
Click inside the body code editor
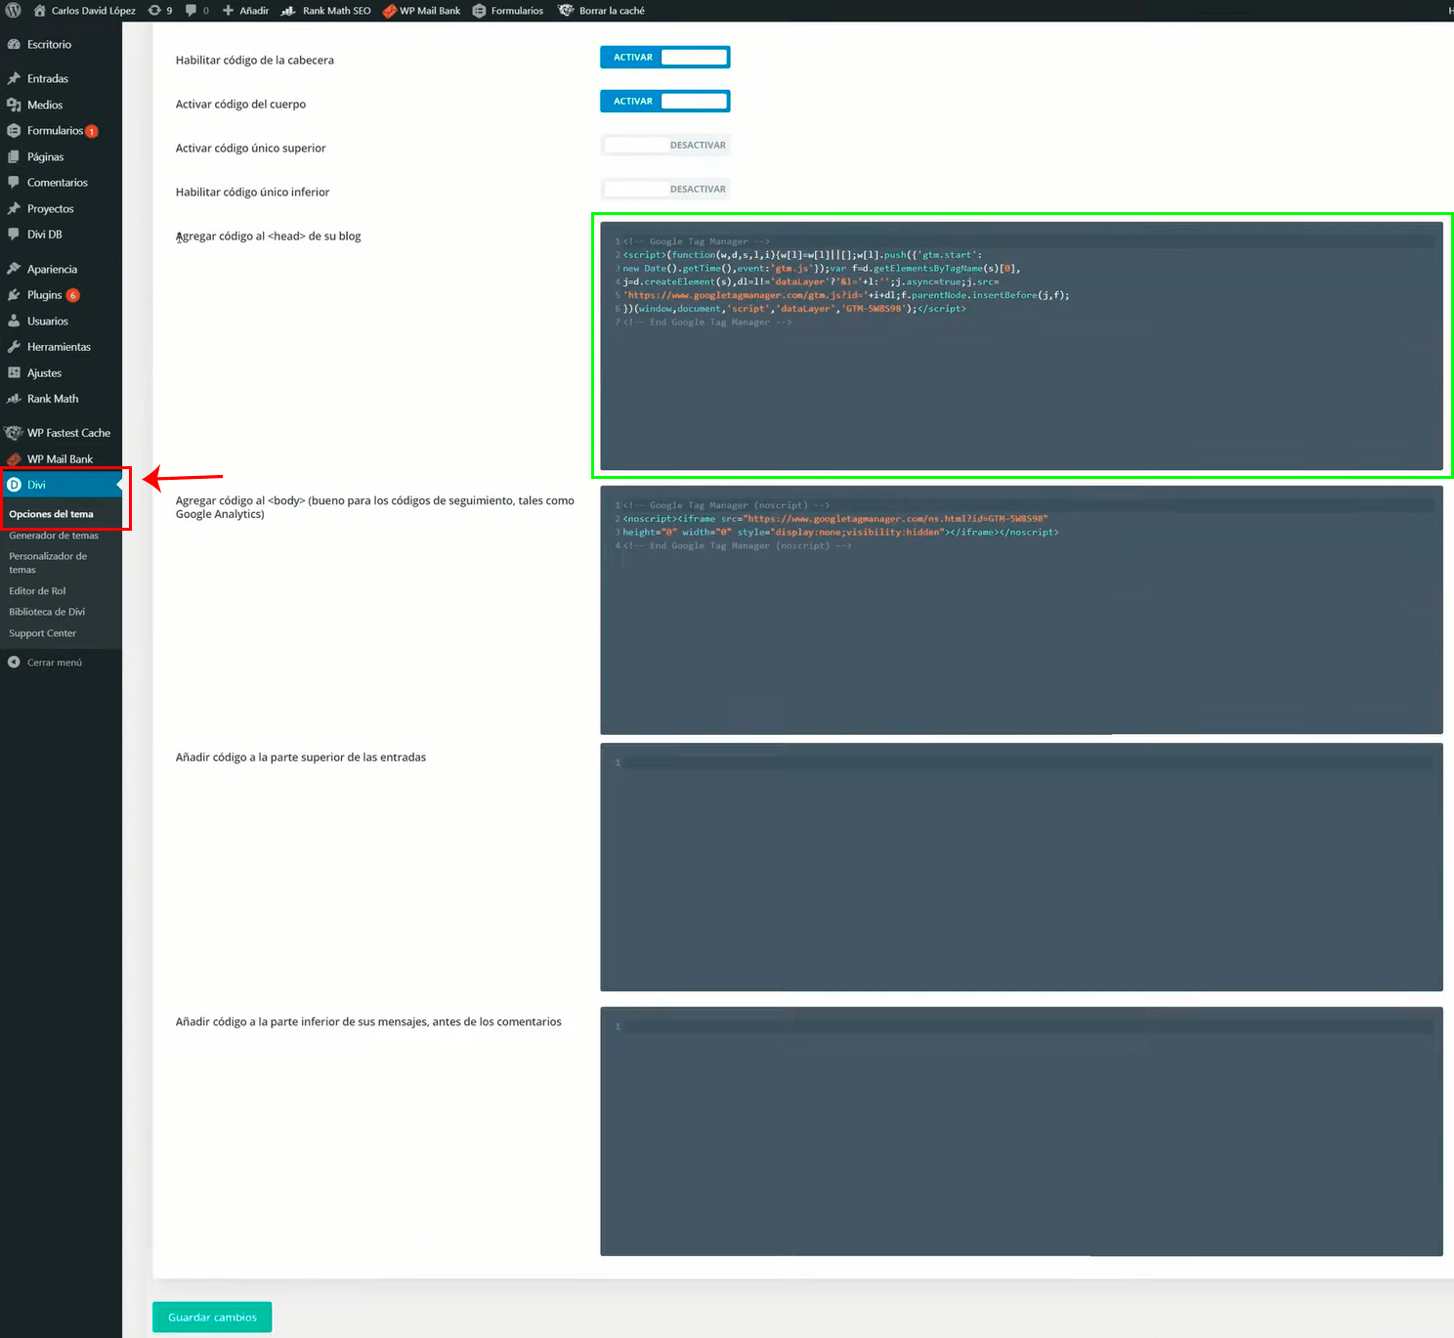click(1021, 610)
